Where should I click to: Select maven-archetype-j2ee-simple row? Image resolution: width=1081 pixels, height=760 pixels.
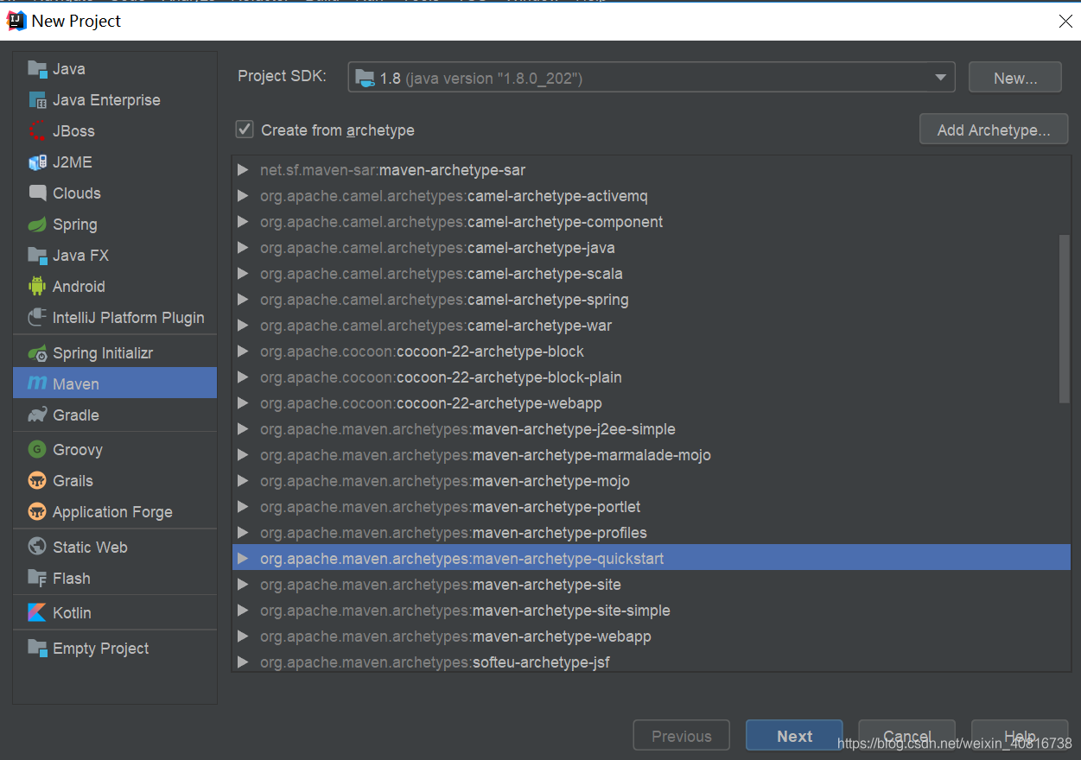tap(652, 429)
